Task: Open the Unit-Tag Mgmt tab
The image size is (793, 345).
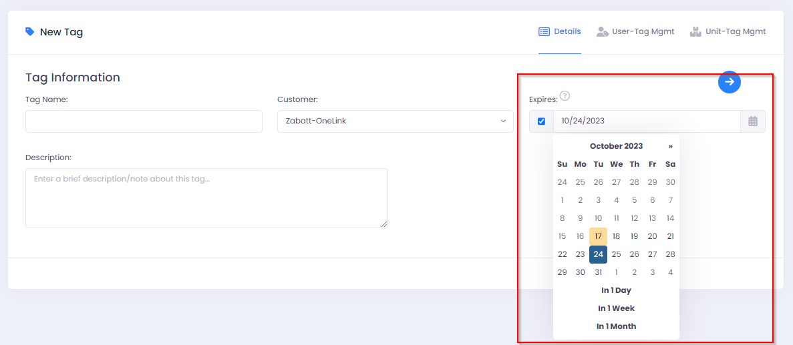Action: click(728, 31)
